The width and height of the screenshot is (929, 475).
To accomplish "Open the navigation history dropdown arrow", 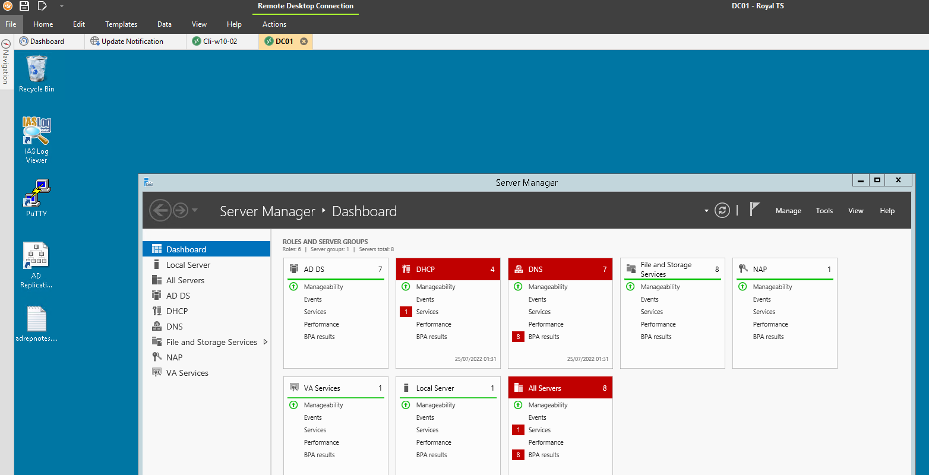I will point(195,210).
